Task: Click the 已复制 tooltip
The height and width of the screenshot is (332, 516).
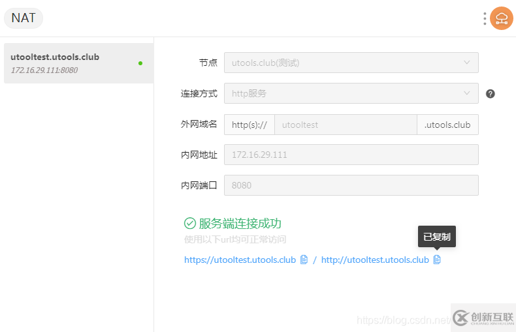Action: pos(437,236)
